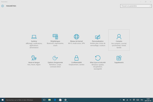153x102 pixels.
Task: Open the Personnalisation paintbrush icon
Action: point(98,37)
